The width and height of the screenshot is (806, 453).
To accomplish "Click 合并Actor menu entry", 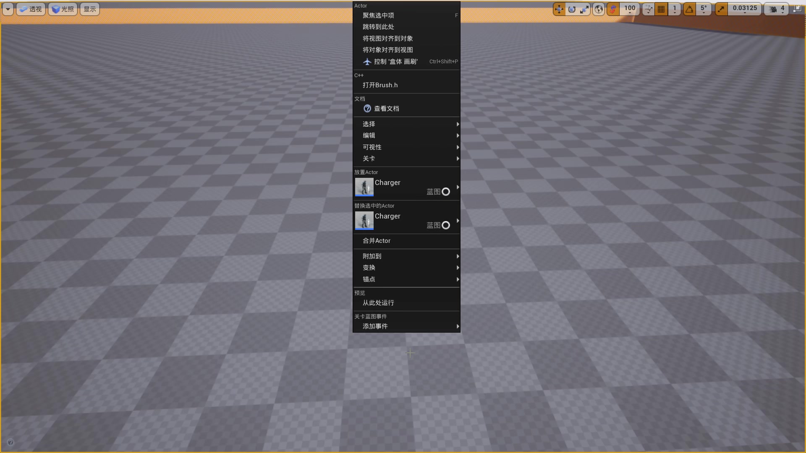I will coord(406,241).
